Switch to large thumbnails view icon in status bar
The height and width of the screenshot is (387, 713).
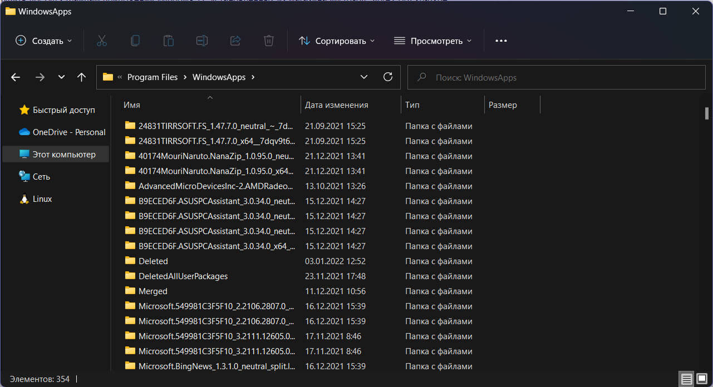(702, 379)
